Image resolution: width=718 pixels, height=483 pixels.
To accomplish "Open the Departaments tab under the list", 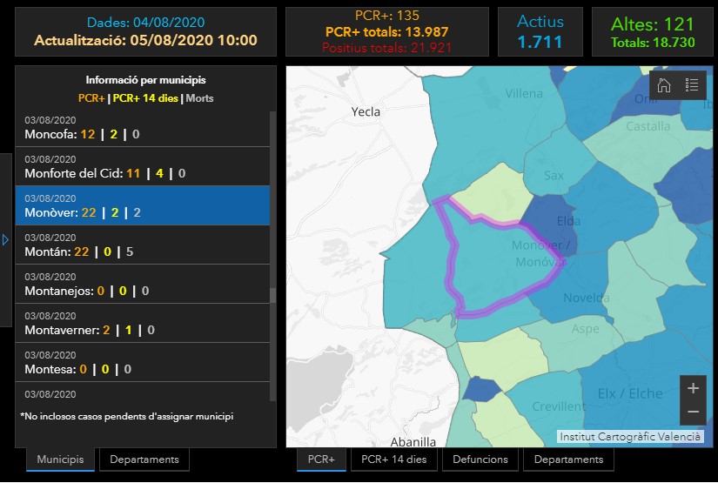I will (144, 460).
